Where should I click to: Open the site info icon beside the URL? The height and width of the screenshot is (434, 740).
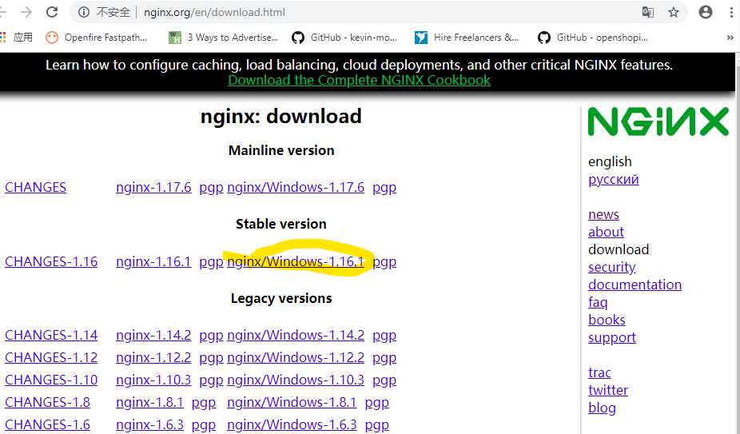click(x=84, y=12)
